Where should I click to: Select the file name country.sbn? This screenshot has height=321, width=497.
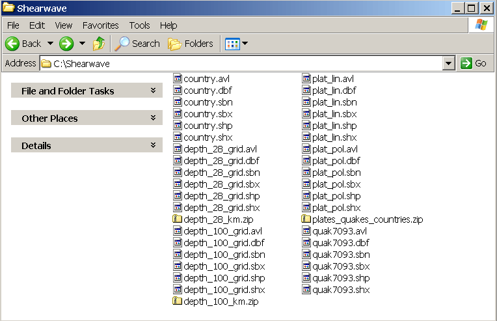click(x=208, y=102)
